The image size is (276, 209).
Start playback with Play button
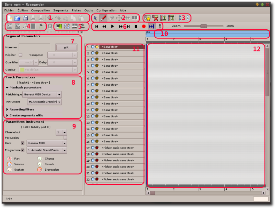pos(112,27)
